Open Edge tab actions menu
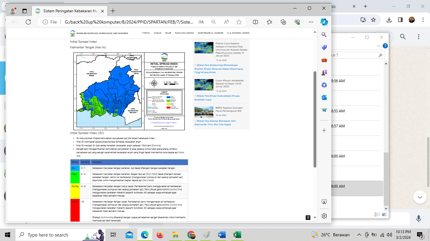The image size is (430, 241). 25,11
